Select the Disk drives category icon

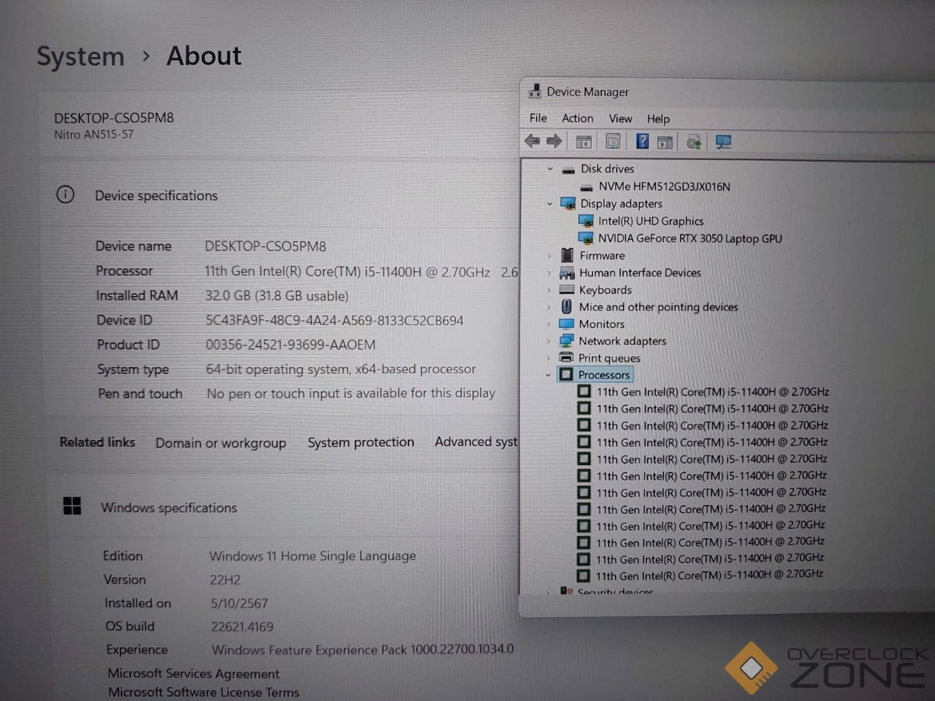point(568,170)
